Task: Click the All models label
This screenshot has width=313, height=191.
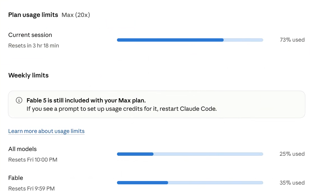Action: [22, 149]
